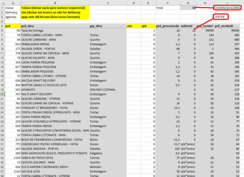Select 'CAIXA PARDA PEQUENA' cell
The width and height of the screenshot is (244, 177).
pyautogui.click(x=55, y=63)
